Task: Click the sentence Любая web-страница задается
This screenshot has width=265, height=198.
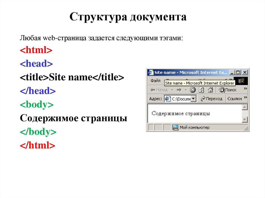Action: click(x=101, y=38)
